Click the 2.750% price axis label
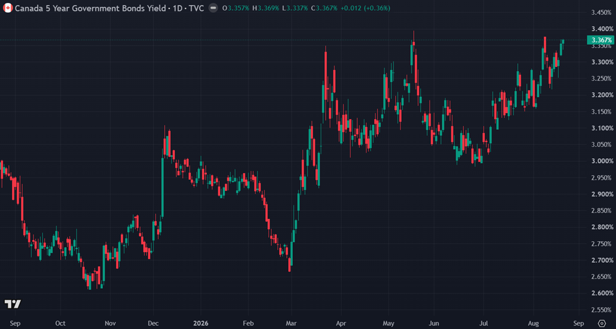Viewport: 616px width, 329px height. 602,244
